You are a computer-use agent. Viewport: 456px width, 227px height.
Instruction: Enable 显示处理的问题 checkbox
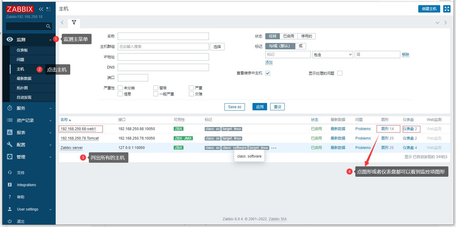click(340, 73)
